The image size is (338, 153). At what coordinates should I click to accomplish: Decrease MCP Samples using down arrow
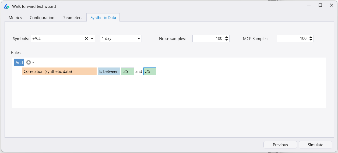(311, 40)
